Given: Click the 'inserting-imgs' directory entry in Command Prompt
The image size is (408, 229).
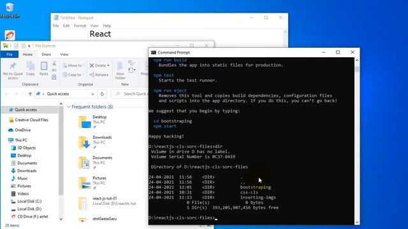Looking at the screenshot, I should pyautogui.click(x=258, y=197).
